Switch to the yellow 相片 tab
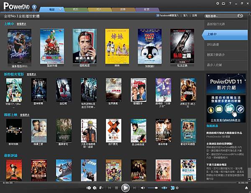This screenshot has width=251, height=193. coord(99,10)
